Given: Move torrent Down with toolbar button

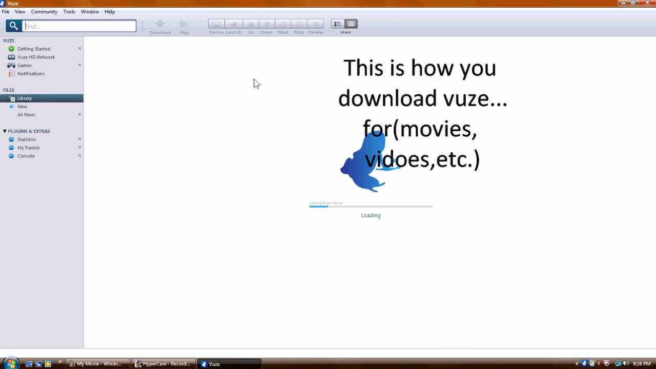Looking at the screenshot, I should tap(266, 24).
